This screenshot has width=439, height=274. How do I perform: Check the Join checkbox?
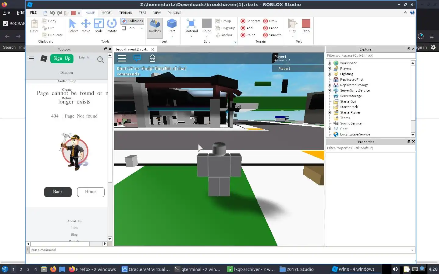[124, 28]
